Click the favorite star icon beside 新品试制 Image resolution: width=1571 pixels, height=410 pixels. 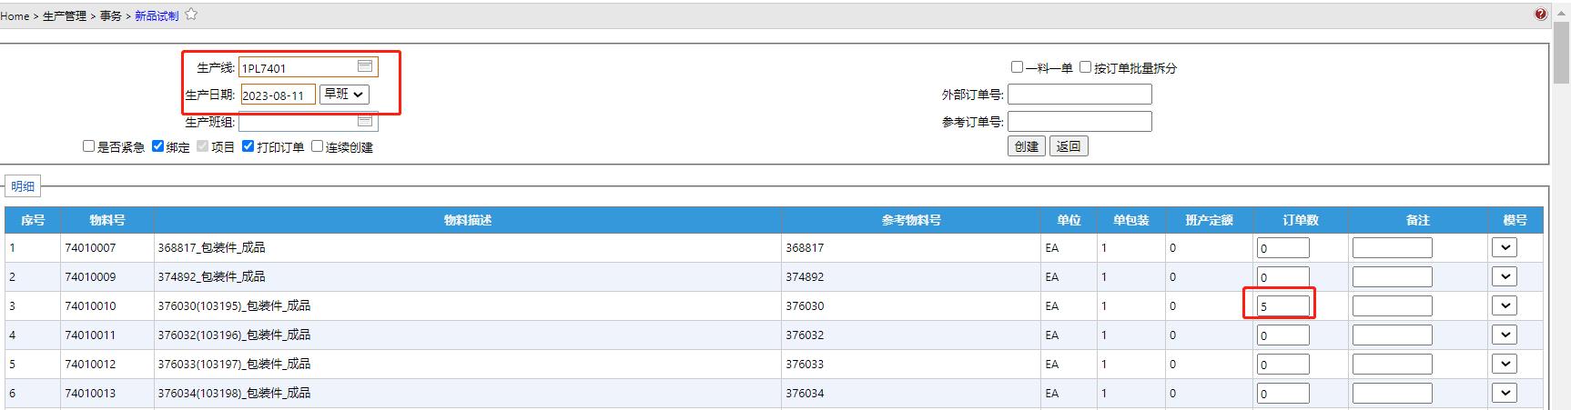coord(191,15)
